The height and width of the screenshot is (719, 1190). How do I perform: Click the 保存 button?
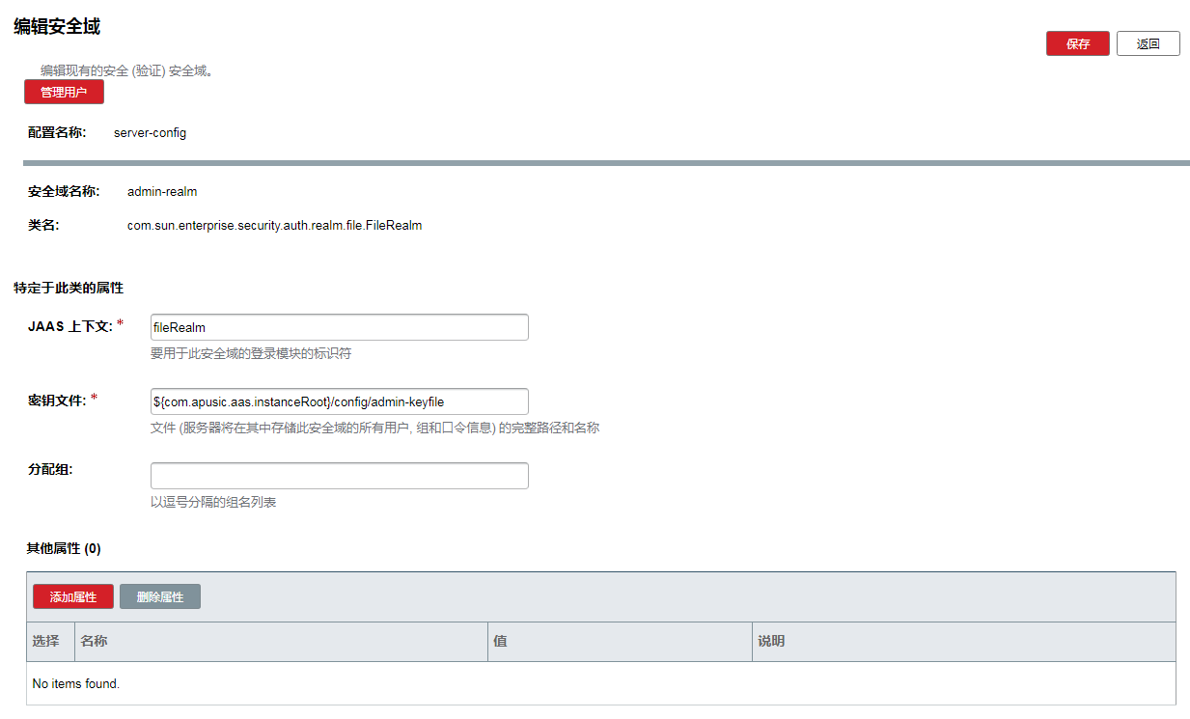(1077, 44)
